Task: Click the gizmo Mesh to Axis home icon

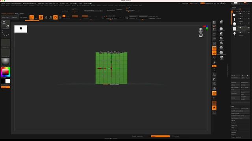Action: coord(111,52)
